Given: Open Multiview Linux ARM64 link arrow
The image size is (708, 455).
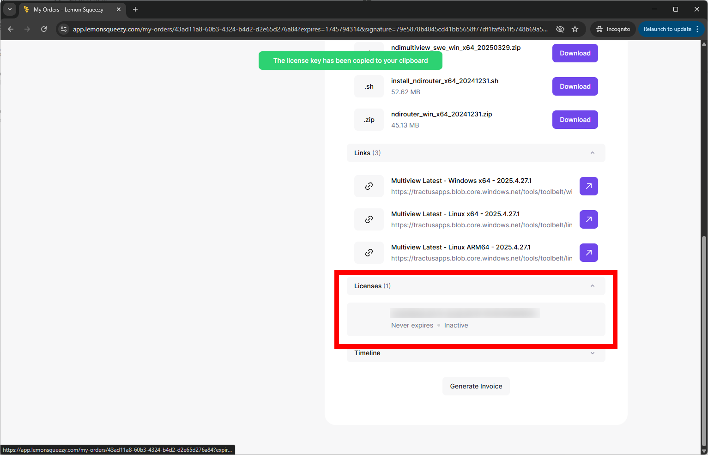Looking at the screenshot, I should coord(588,253).
